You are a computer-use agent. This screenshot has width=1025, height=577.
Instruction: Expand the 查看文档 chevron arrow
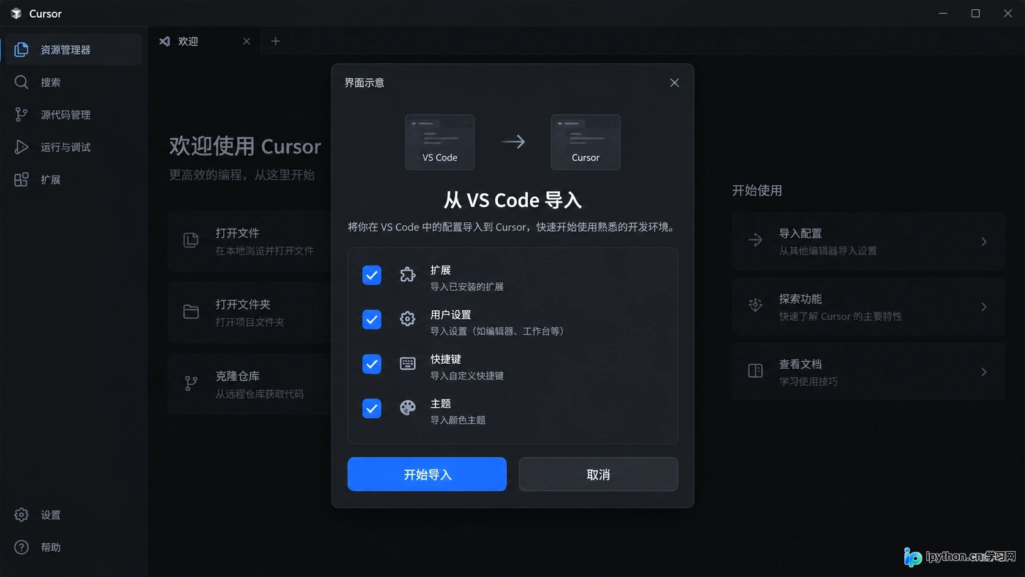[984, 372]
